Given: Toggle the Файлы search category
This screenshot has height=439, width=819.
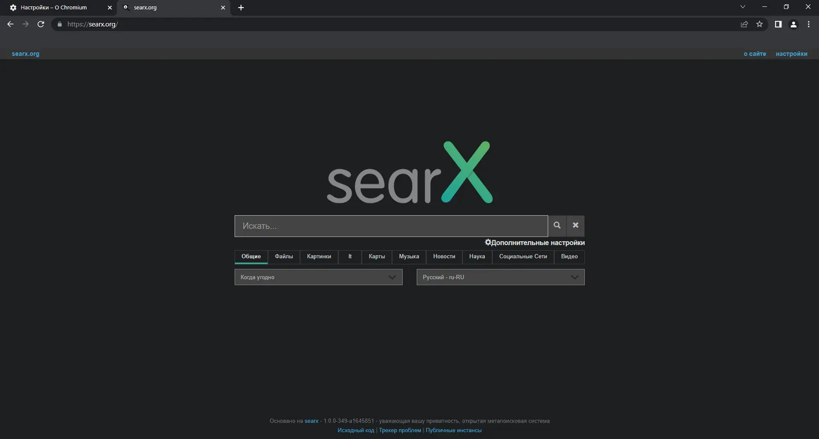Looking at the screenshot, I should point(284,257).
